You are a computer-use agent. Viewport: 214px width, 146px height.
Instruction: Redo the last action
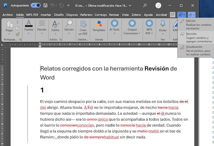click(x=62, y=5)
